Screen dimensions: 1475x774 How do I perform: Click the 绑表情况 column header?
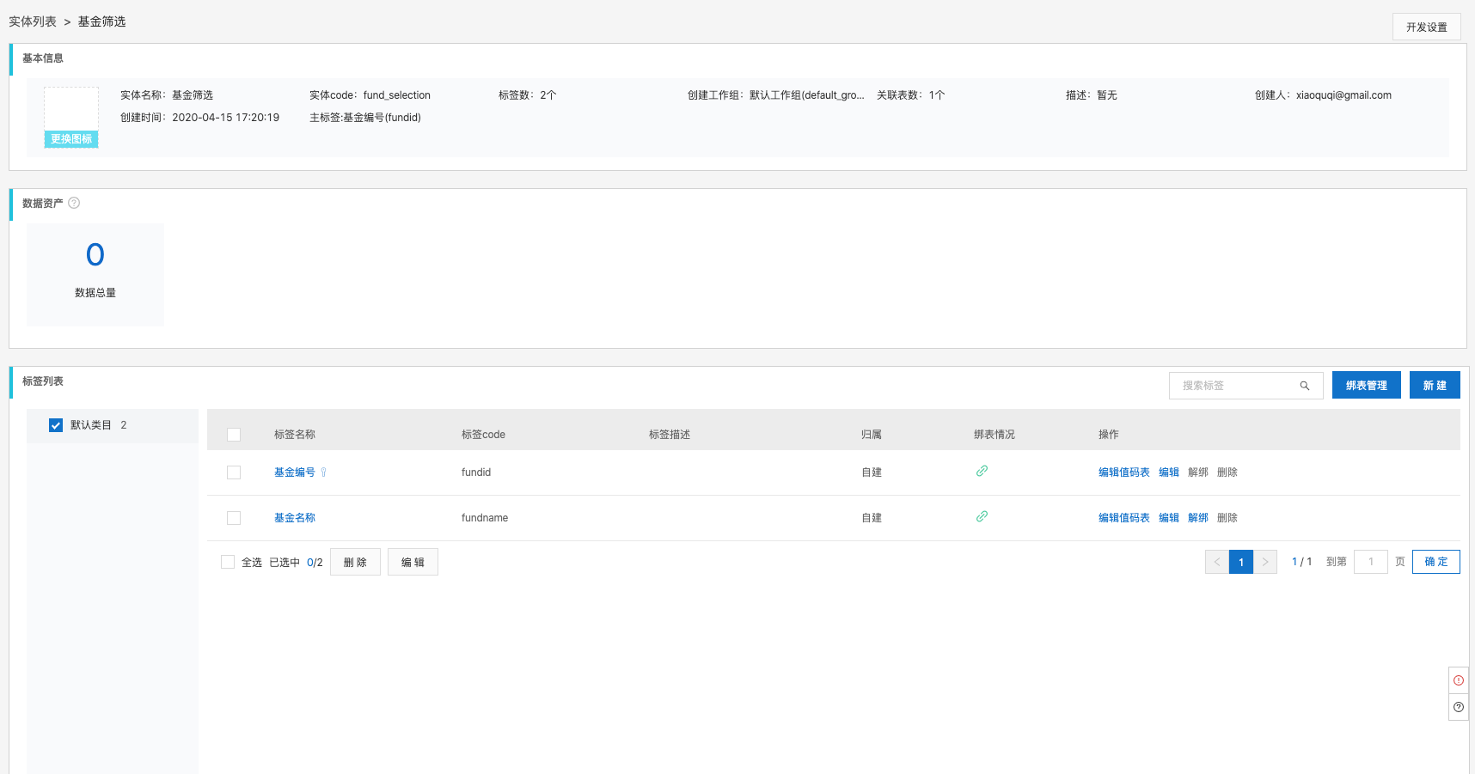coord(995,435)
